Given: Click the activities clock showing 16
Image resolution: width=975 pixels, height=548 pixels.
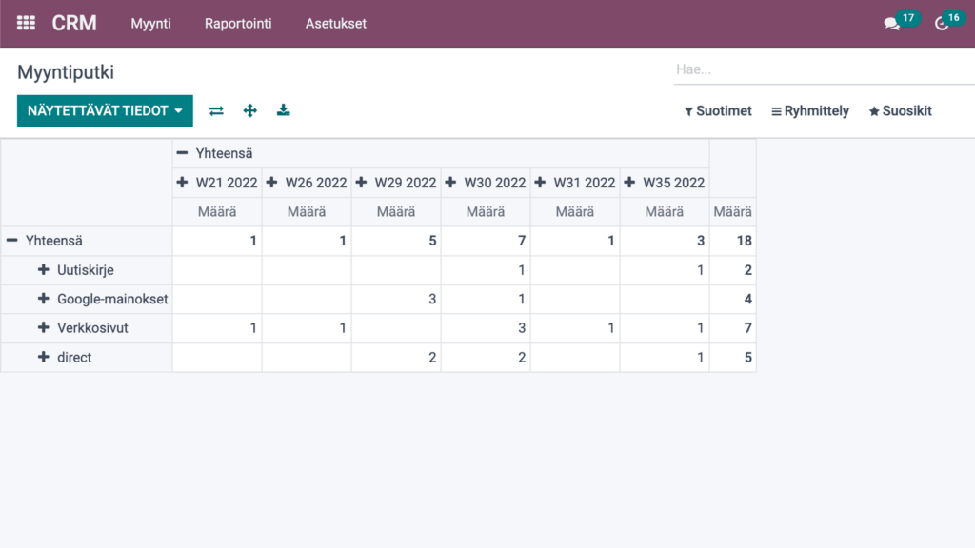Looking at the screenshot, I should pyautogui.click(x=941, y=23).
